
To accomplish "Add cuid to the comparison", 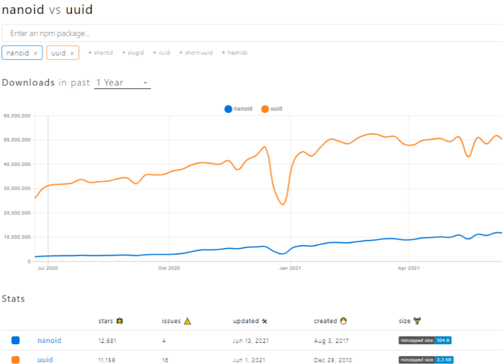I will tap(161, 52).
